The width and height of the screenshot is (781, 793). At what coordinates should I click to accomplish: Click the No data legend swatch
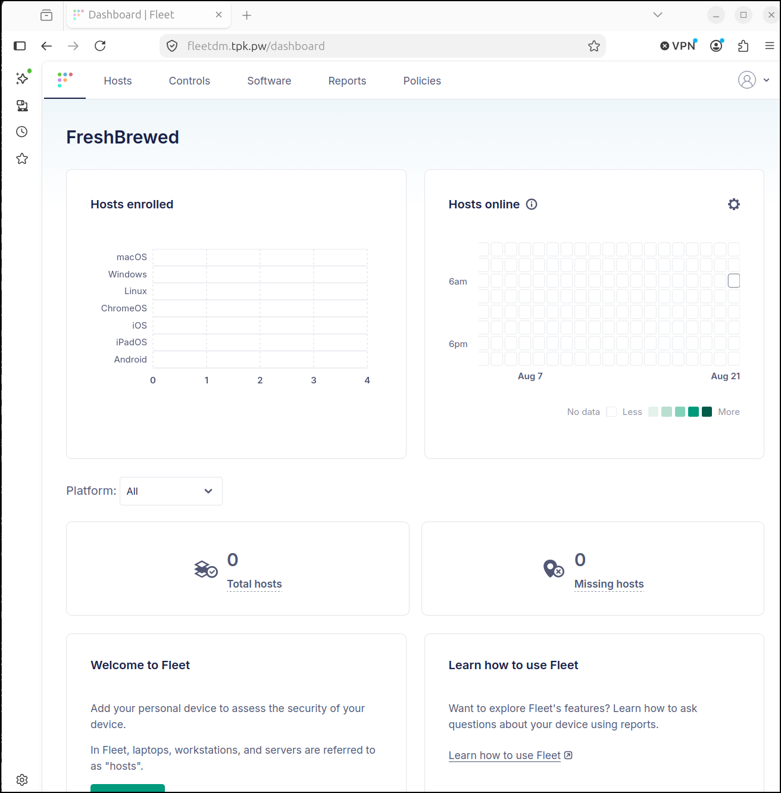coord(611,411)
